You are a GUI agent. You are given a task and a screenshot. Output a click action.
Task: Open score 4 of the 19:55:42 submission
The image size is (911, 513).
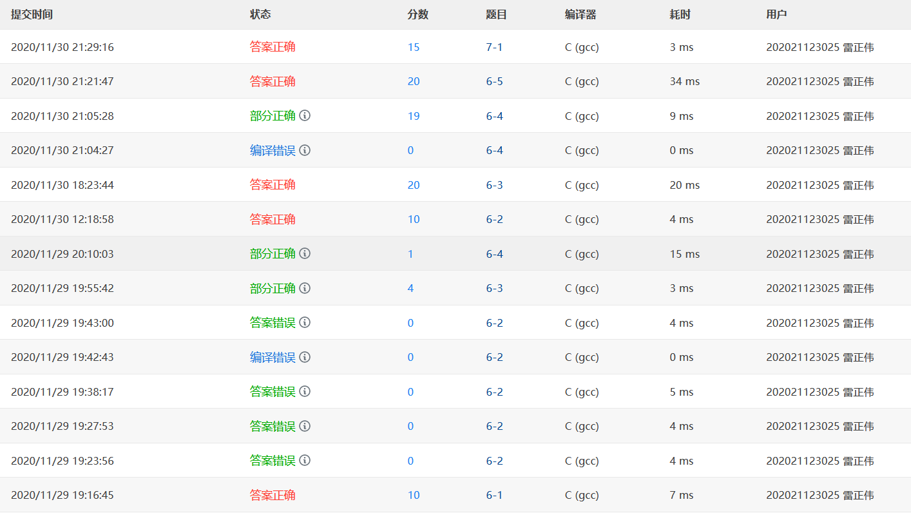[410, 288]
